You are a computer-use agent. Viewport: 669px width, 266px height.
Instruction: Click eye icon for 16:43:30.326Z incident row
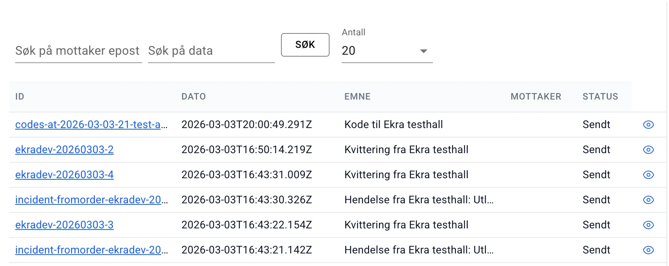(648, 200)
